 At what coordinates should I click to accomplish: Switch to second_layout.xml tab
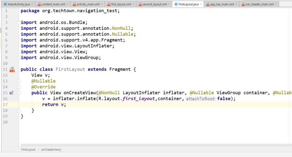[154, 4]
